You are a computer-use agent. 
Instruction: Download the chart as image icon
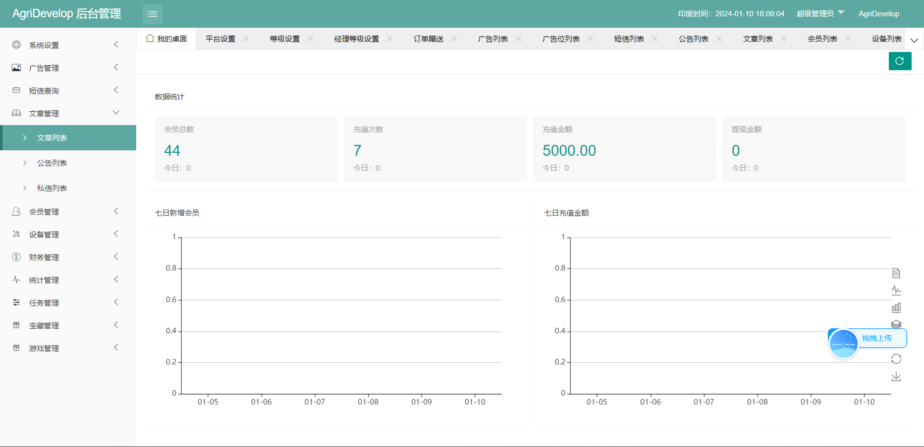[x=896, y=377]
